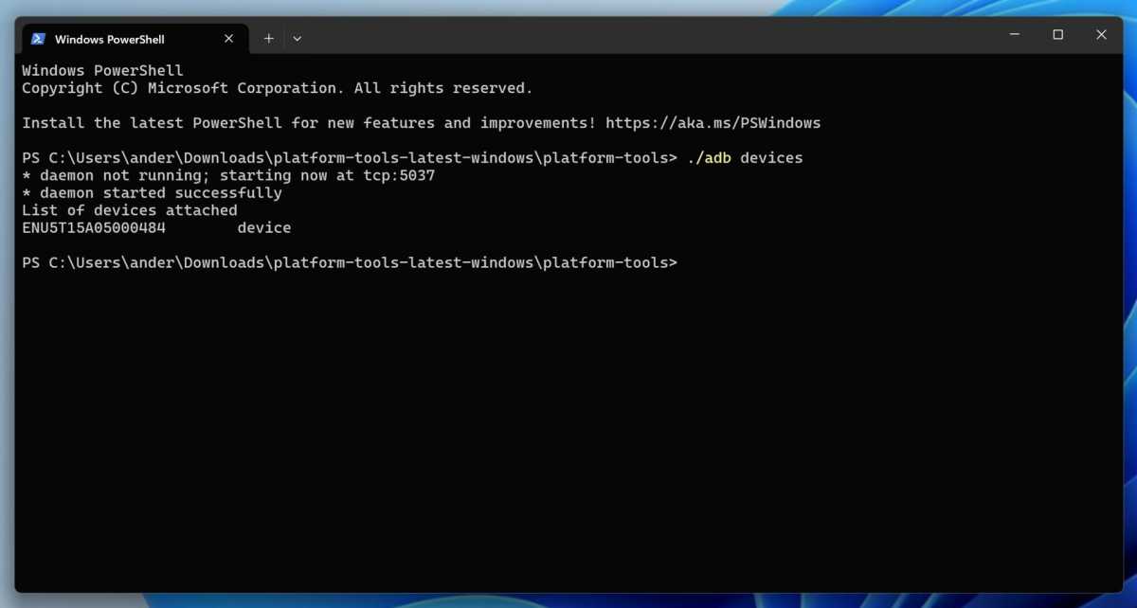Maximize the terminal window
The height and width of the screenshot is (608, 1137).
[x=1057, y=35]
